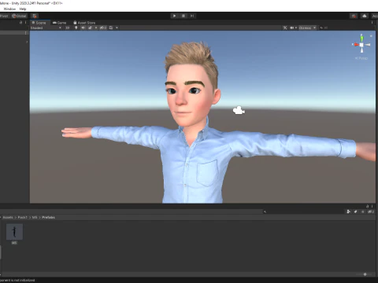Select the camera gizmo in the scene
Screen dimensions: 378x283
[x=239, y=110]
